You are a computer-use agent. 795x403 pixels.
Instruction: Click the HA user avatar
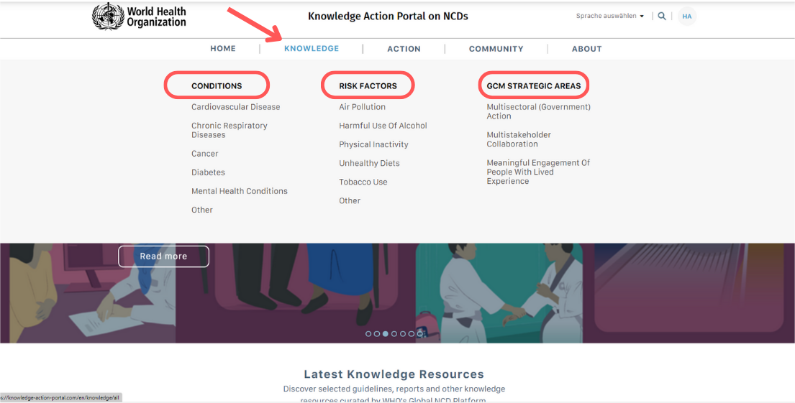(687, 17)
